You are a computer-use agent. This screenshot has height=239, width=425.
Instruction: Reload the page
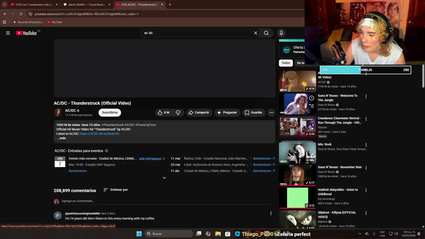(x=21, y=14)
